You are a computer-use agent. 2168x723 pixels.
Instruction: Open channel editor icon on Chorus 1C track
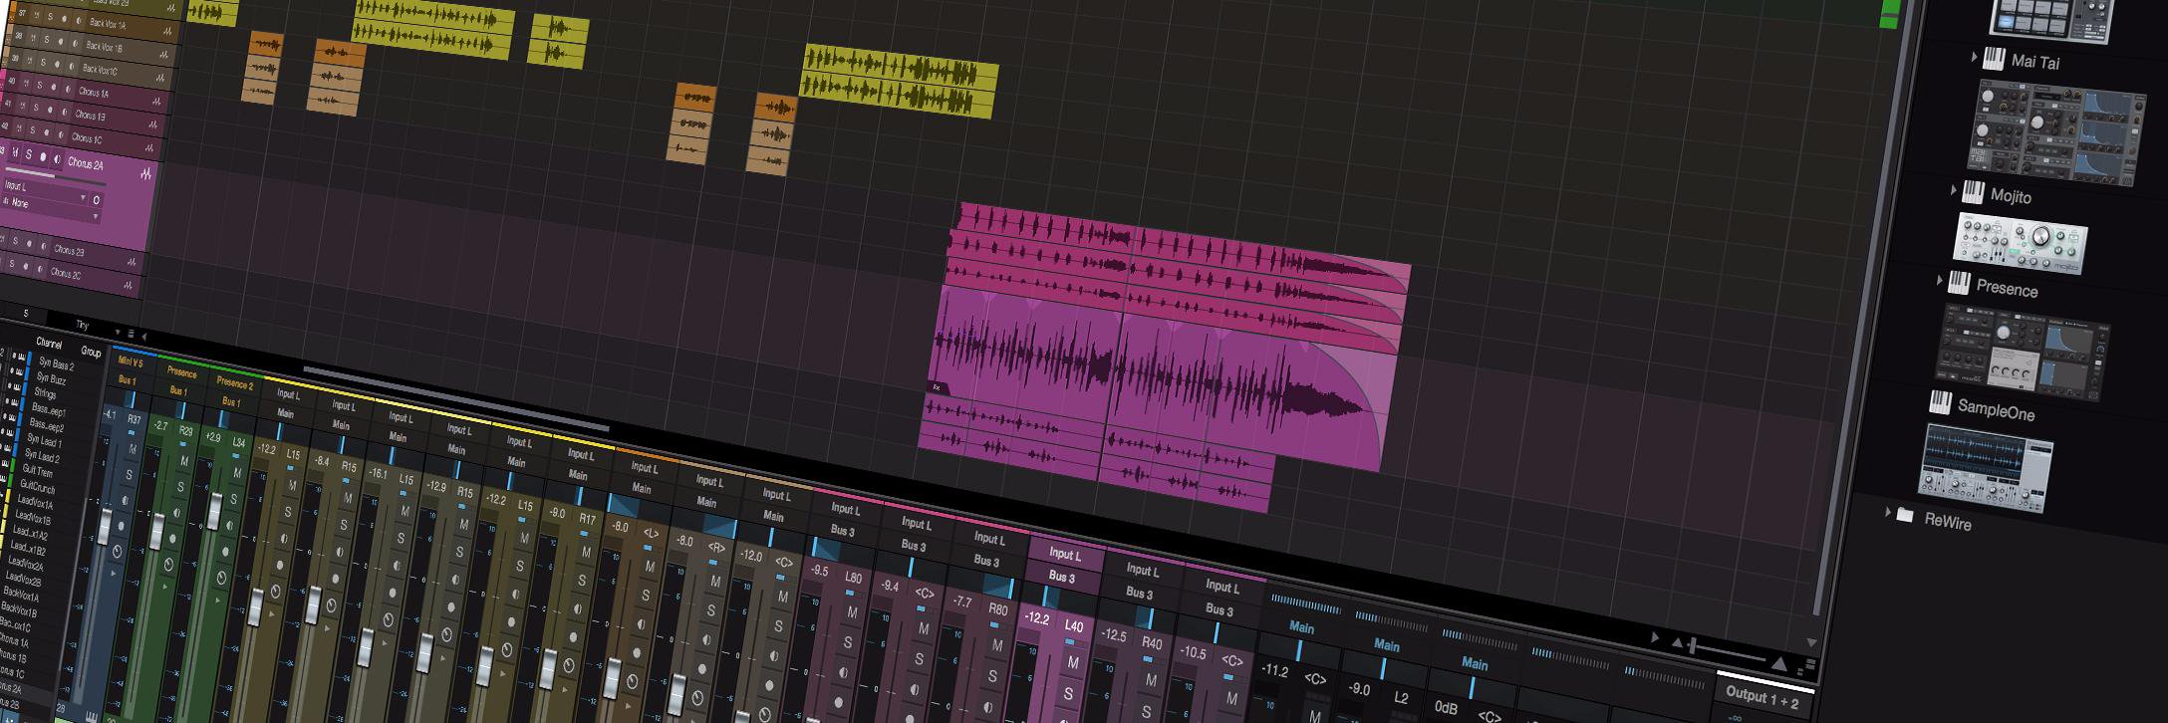pyautogui.click(x=151, y=147)
